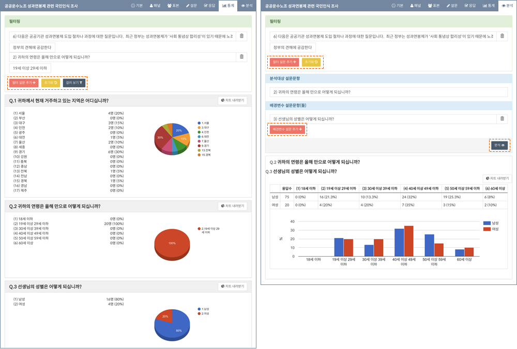Click the 필터링 header in left window
517x349 pixels.
click(x=128, y=21)
